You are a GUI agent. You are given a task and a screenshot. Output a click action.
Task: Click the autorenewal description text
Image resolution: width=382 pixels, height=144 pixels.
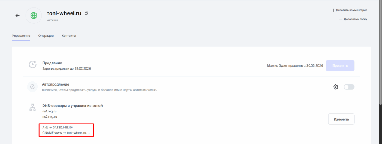[x=99, y=90]
